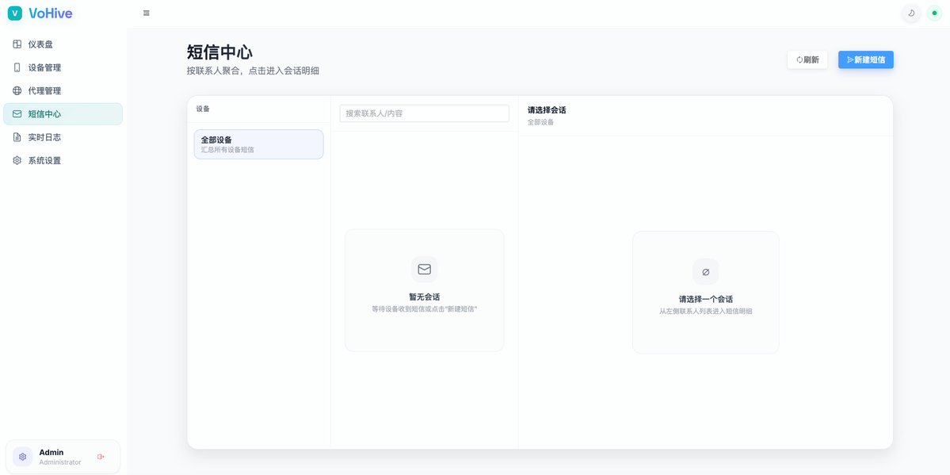Image resolution: width=950 pixels, height=475 pixels.
Task: Click the 设备 panel header
Action: [203, 109]
